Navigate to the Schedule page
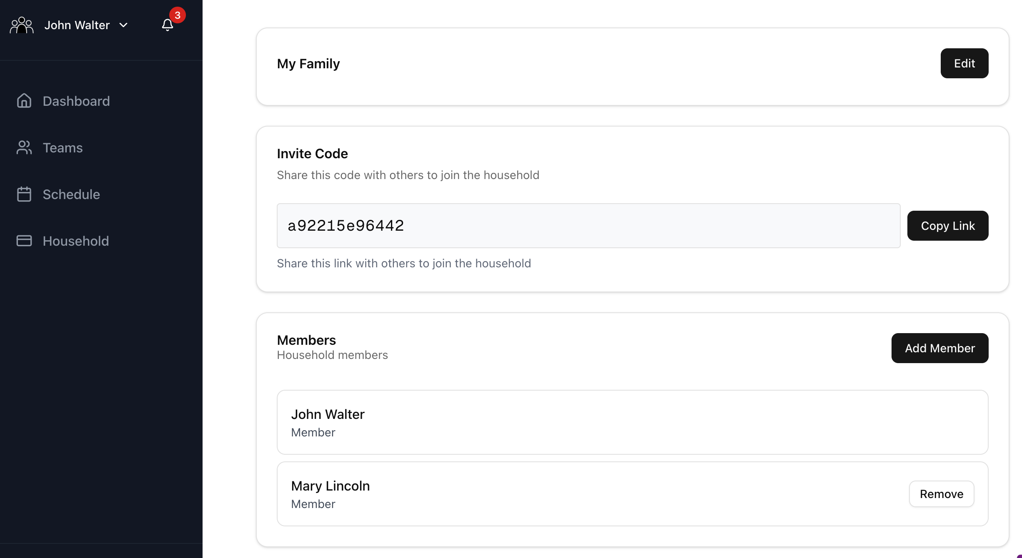This screenshot has width=1022, height=558. pyautogui.click(x=71, y=194)
